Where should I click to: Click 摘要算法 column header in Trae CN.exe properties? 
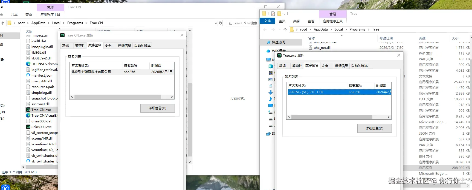point(130,66)
